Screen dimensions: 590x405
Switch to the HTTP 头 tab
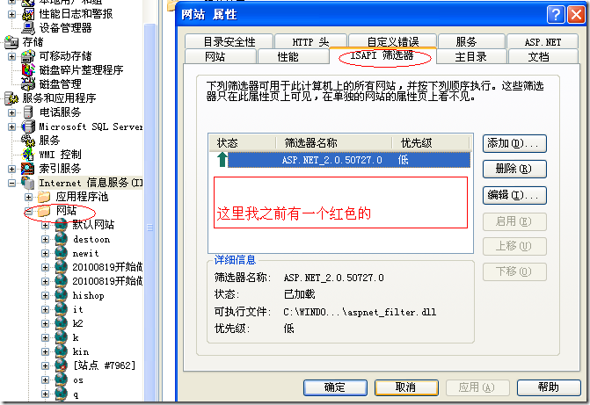coord(310,41)
